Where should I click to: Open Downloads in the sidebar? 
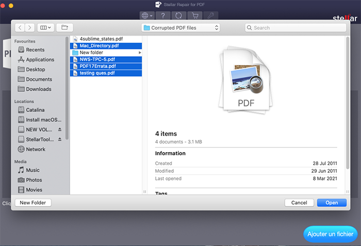(x=35, y=89)
